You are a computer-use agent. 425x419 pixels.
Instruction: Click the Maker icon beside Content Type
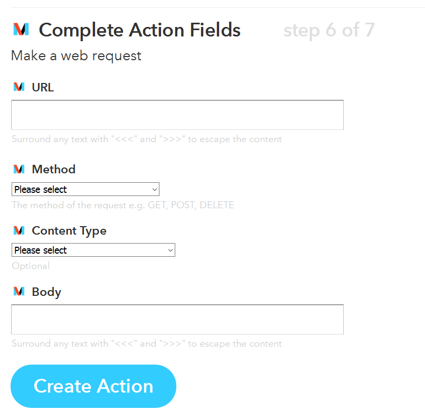click(x=19, y=230)
